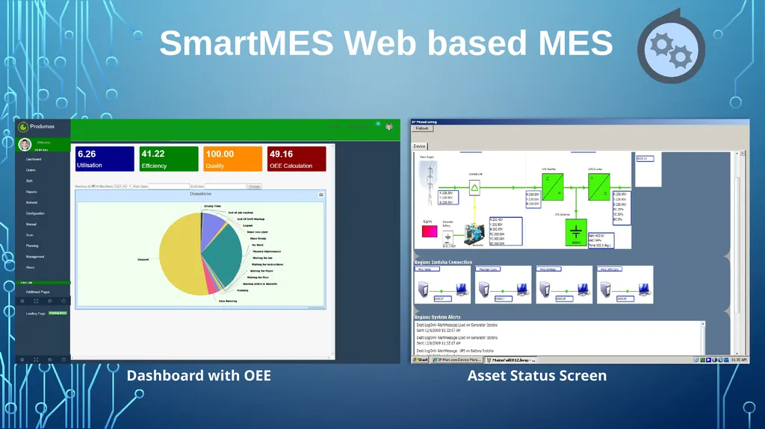Open the machine ID dropdown

[x=123, y=187]
